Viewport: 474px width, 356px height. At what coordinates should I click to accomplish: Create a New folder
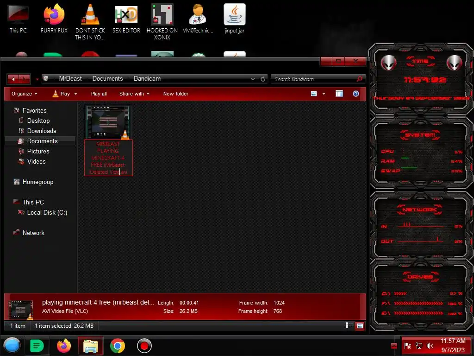click(x=175, y=94)
